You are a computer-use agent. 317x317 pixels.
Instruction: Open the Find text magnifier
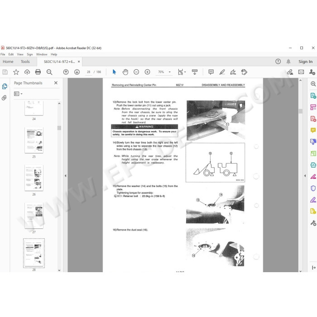coord(49,72)
